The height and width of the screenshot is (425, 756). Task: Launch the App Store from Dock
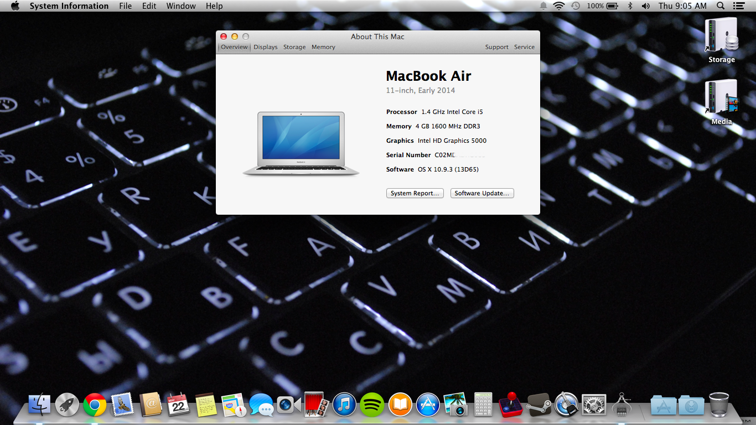[428, 405]
